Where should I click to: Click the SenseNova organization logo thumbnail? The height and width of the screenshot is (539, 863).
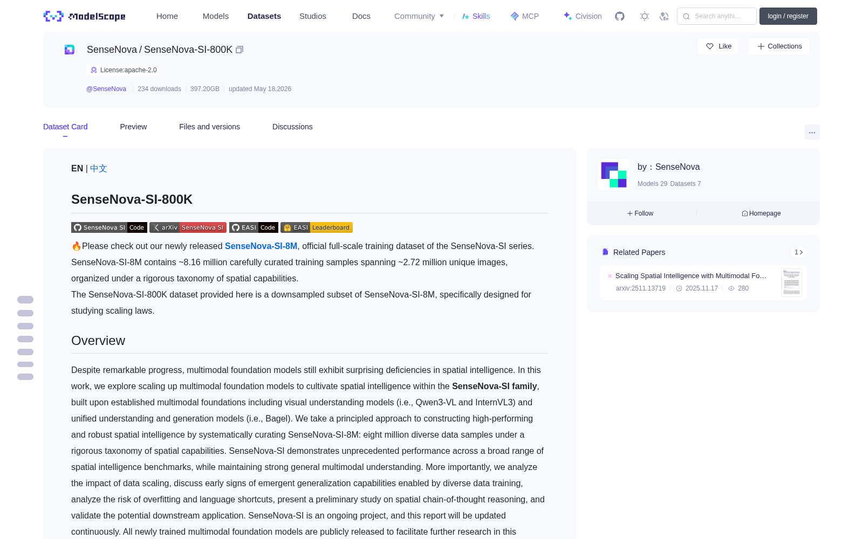(x=614, y=175)
